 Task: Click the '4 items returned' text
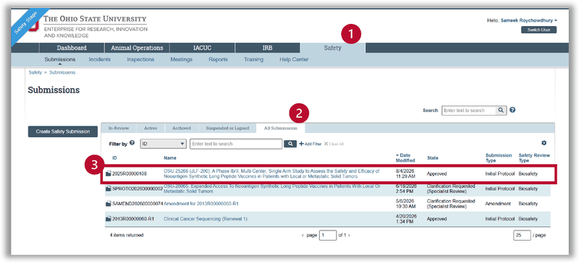click(126, 235)
